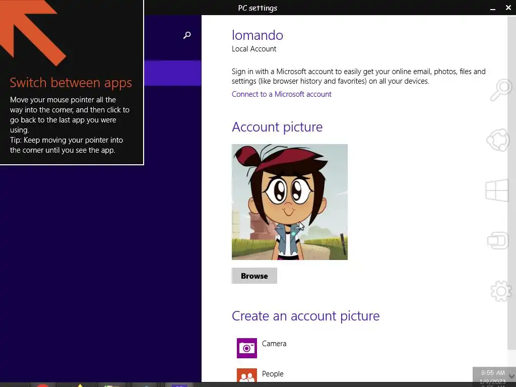Click the Browse button

pos(254,276)
